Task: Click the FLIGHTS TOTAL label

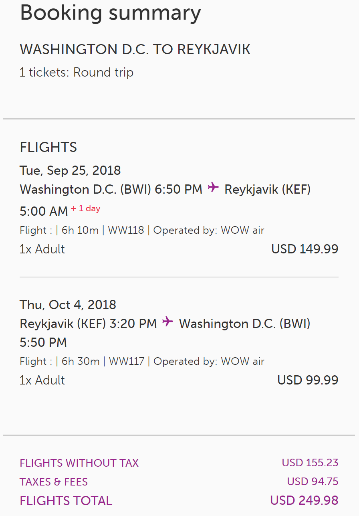Action: coord(66,501)
